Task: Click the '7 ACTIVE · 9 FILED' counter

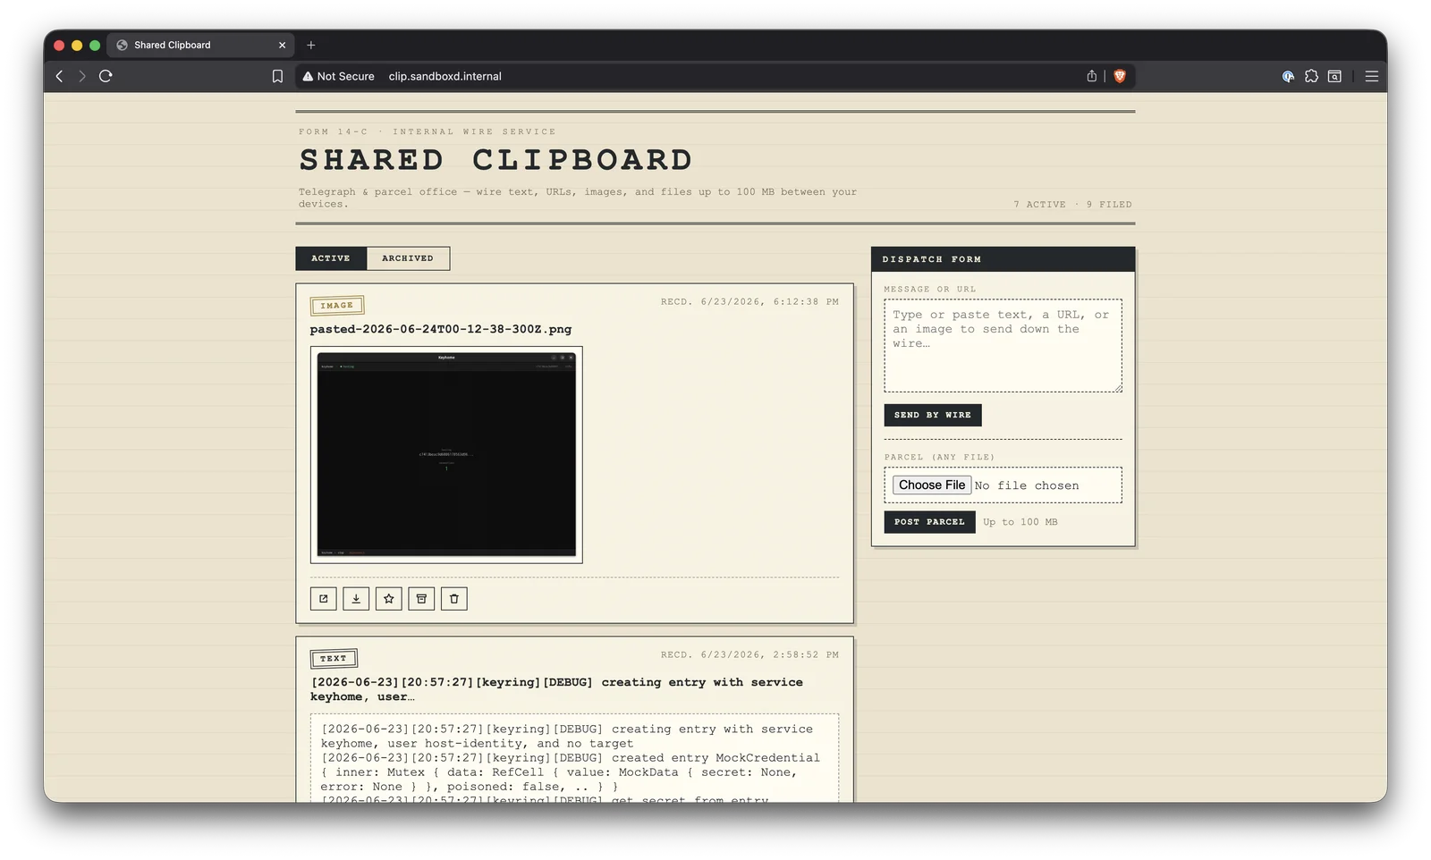Action: coord(1072,205)
